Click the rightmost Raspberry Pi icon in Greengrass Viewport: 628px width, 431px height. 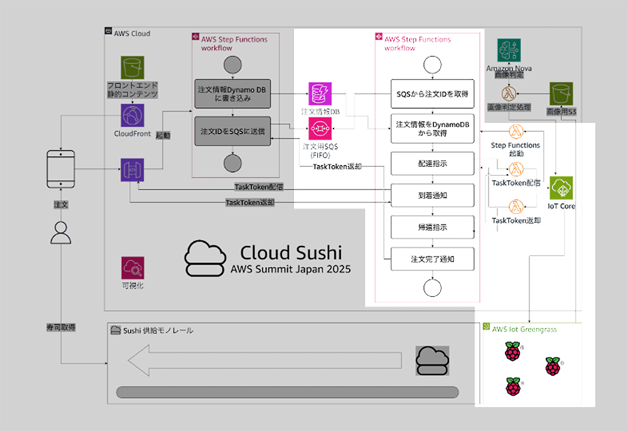[x=553, y=366]
